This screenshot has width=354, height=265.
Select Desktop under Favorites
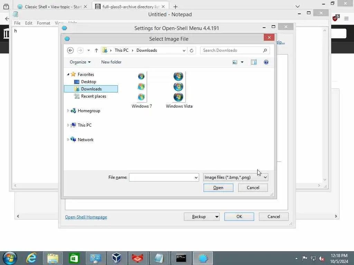pos(88,81)
